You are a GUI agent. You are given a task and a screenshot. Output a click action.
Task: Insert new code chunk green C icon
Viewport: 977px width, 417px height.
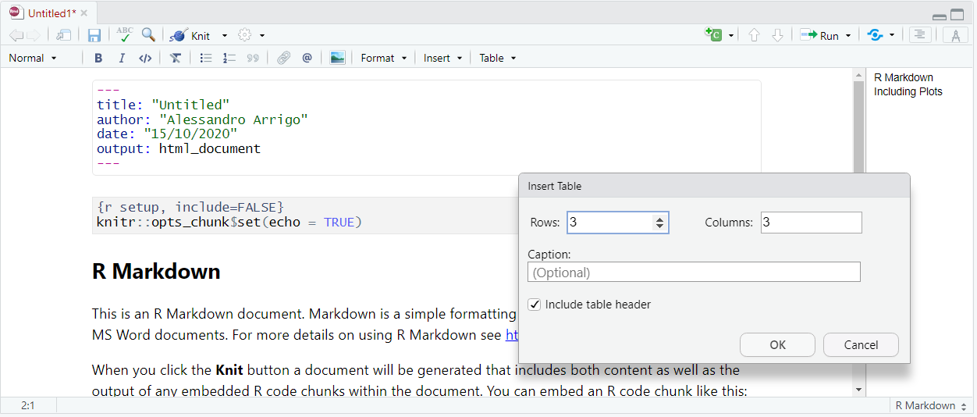tap(713, 35)
